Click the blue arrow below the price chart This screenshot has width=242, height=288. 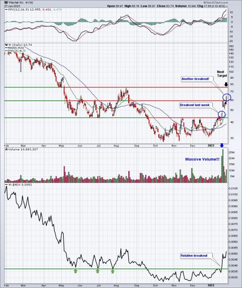[222, 145]
